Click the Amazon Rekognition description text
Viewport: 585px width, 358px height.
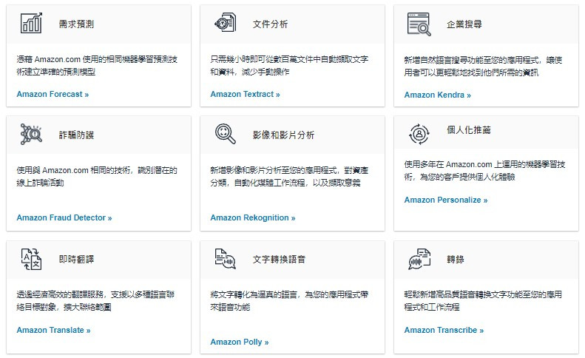(289, 176)
